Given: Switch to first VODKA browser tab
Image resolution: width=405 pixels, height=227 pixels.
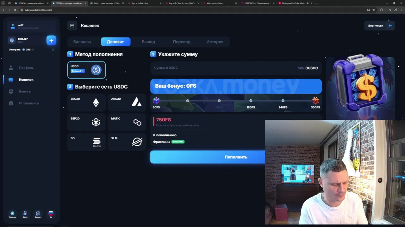Looking at the screenshot, I should click(31, 3).
